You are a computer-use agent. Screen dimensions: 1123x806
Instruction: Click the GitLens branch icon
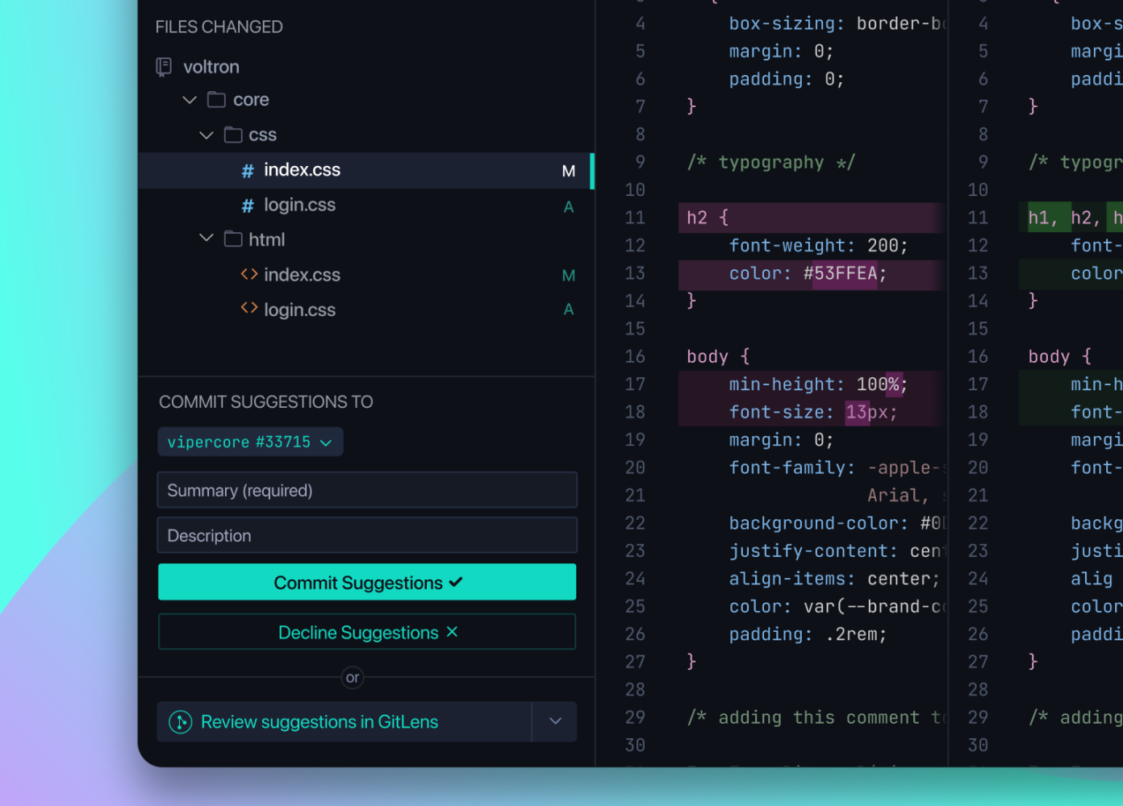click(180, 722)
